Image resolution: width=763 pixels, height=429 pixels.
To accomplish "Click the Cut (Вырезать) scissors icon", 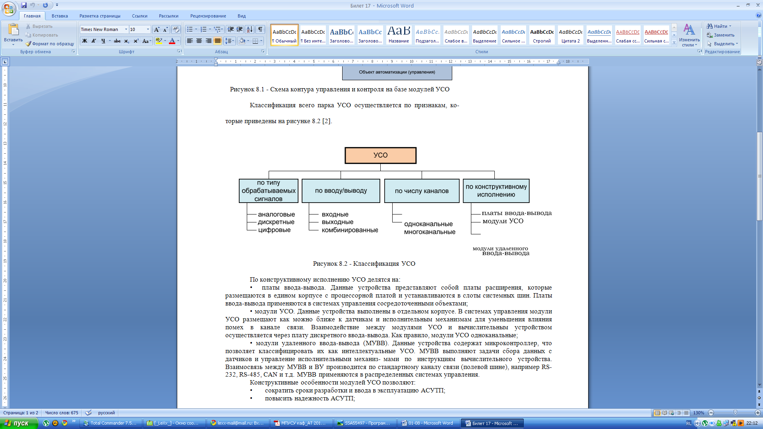I will point(28,26).
